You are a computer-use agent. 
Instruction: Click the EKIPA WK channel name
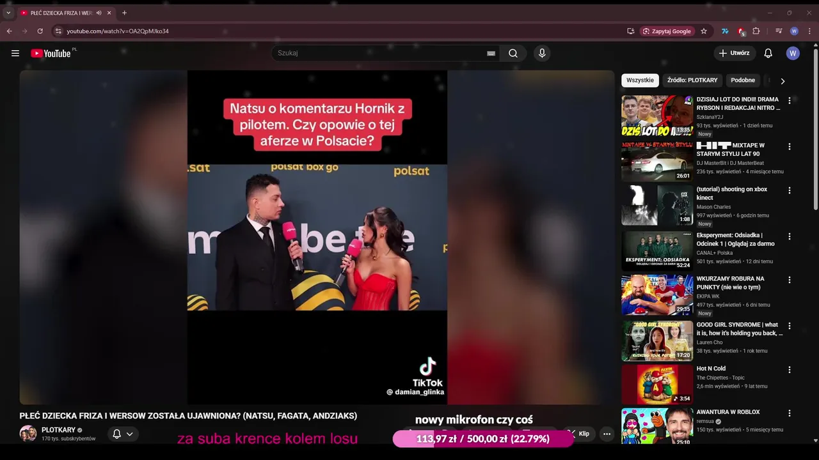[708, 296]
